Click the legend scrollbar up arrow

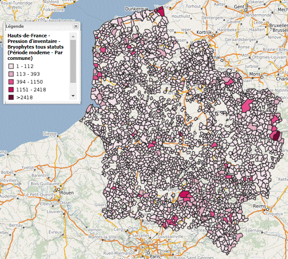(x=73, y=33)
